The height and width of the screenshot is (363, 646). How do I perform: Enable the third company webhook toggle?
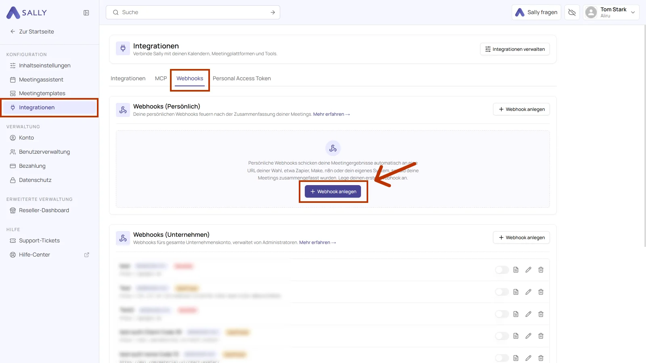click(502, 314)
